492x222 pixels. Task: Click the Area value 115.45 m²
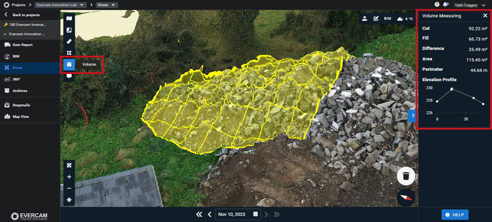477,60
